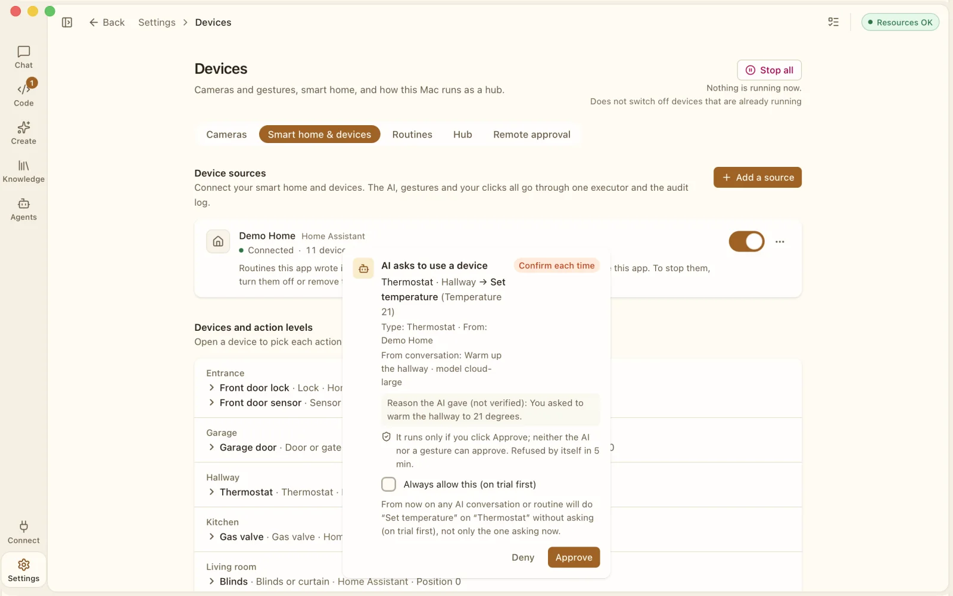Image resolution: width=953 pixels, height=596 pixels.
Task: Open the Demo Home more options menu
Action: tap(780, 241)
